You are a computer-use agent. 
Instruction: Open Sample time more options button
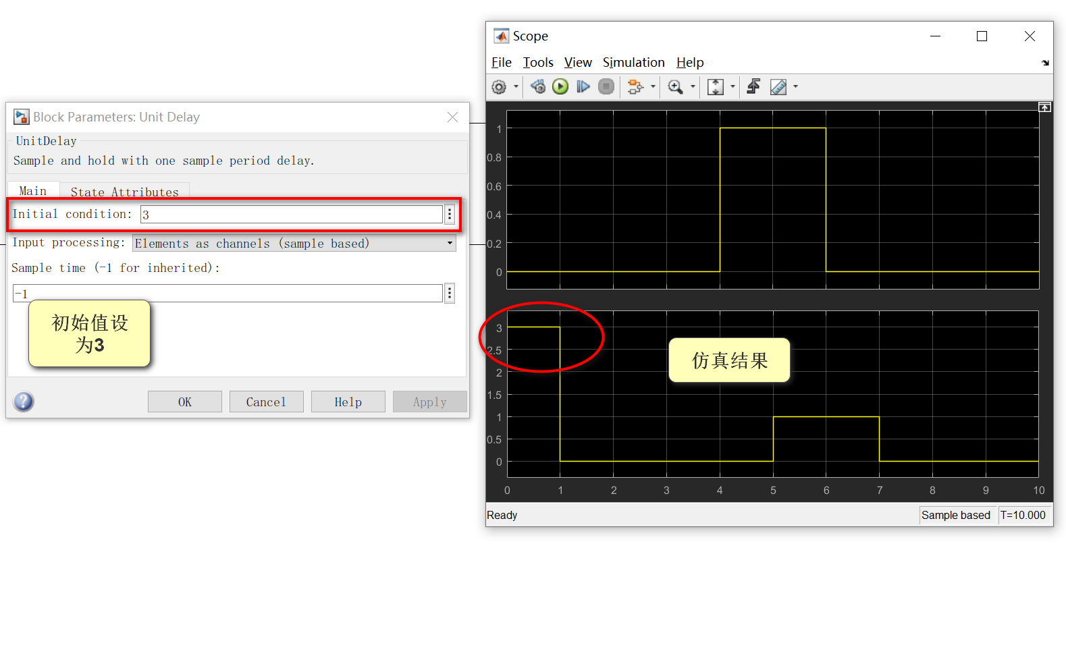450,293
